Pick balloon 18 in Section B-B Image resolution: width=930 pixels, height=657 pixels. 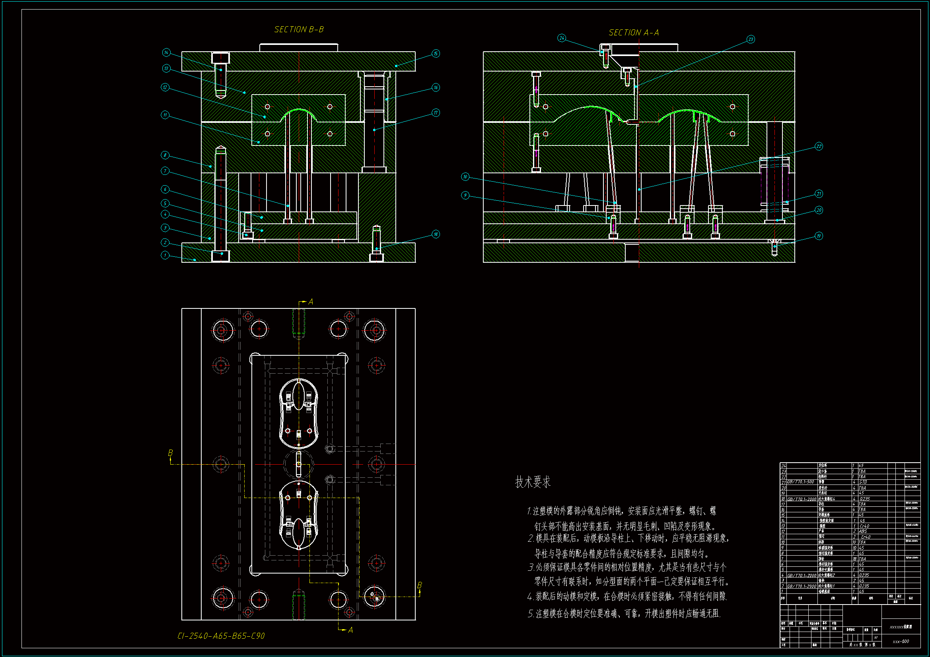click(x=436, y=234)
